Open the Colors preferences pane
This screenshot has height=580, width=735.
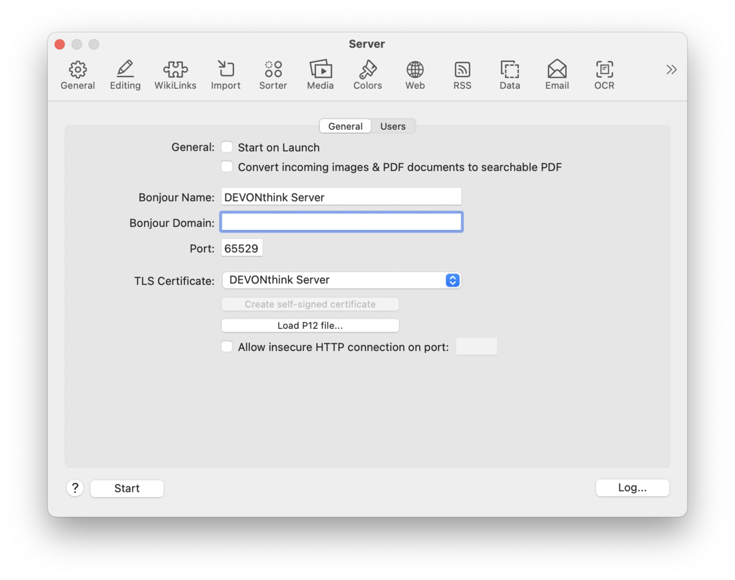pyautogui.click(x=367, y=75)
